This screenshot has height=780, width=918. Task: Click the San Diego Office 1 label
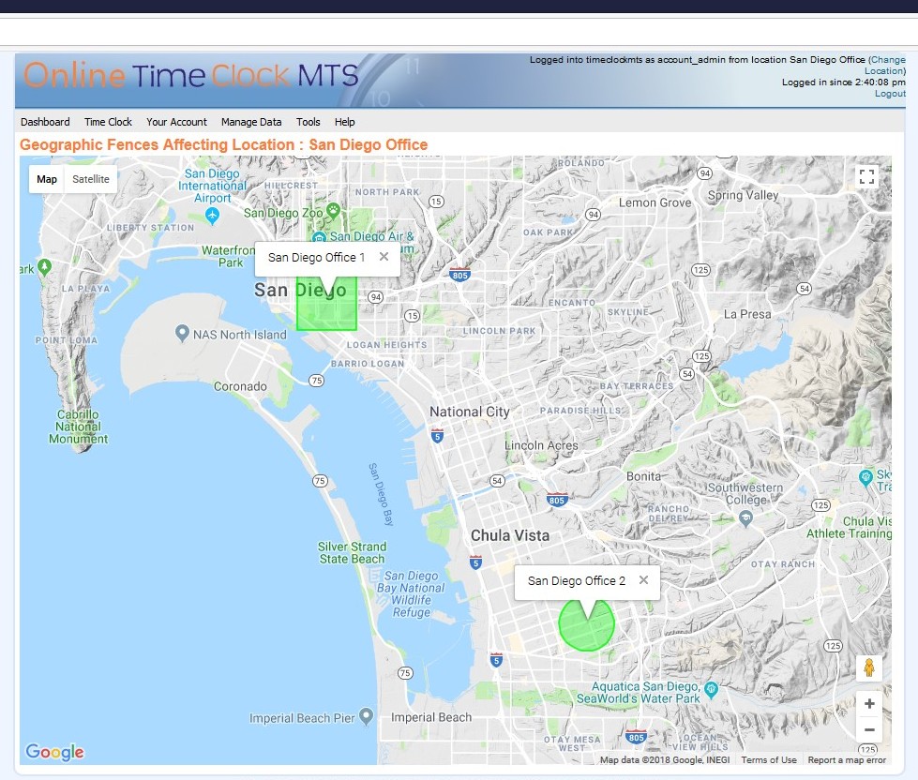click(x=316, y=258)
